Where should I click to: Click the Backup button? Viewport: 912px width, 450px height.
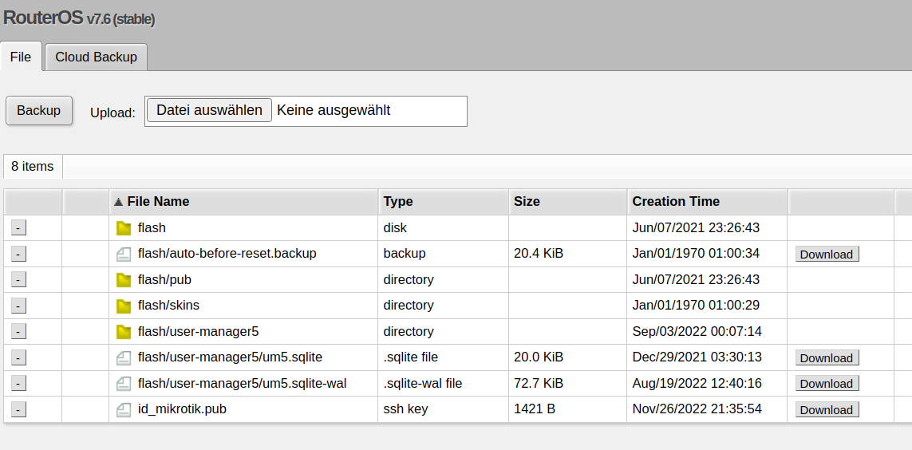39,110
